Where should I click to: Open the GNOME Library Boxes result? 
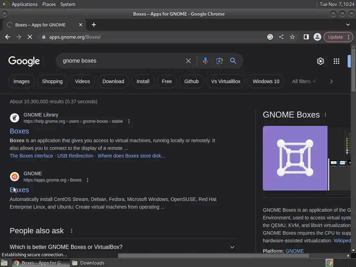(19, 131)
